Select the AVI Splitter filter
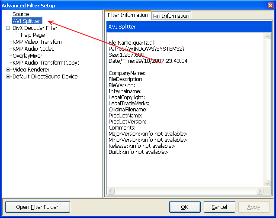The image size is (276, 218). click(x=27, y=21)
